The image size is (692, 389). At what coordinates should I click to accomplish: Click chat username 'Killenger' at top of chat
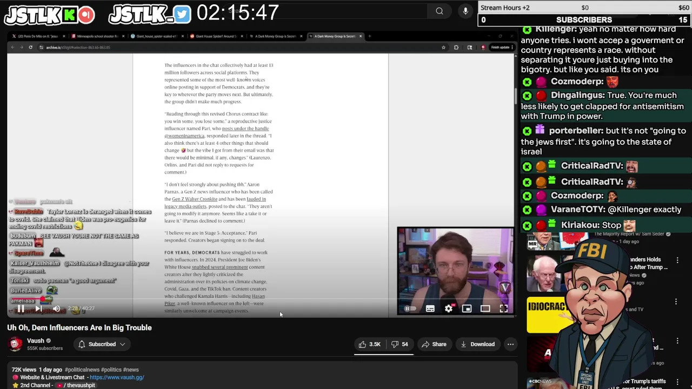555,30
